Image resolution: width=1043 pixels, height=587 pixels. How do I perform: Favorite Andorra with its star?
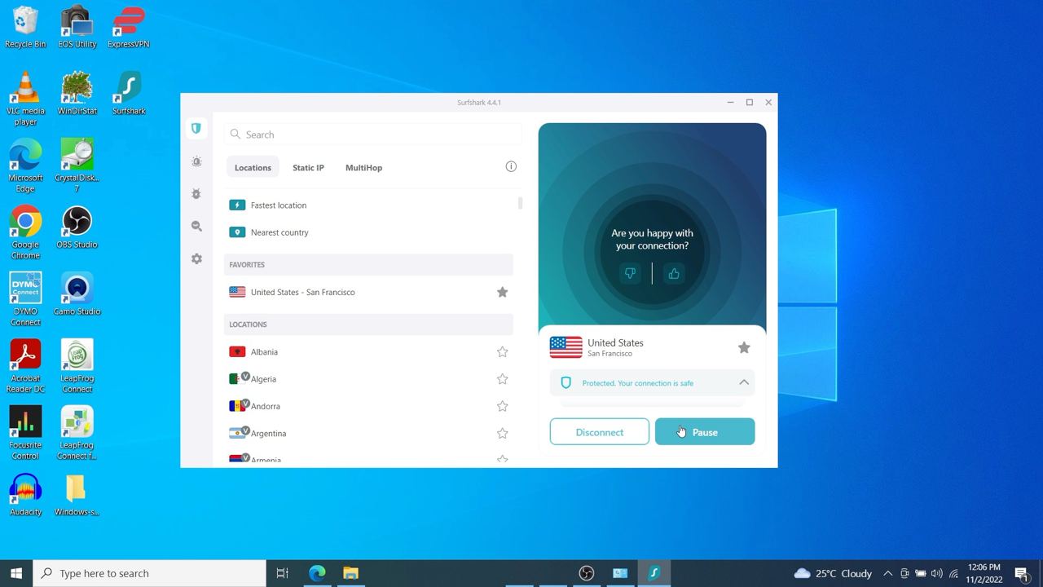[x=503, y=406]
